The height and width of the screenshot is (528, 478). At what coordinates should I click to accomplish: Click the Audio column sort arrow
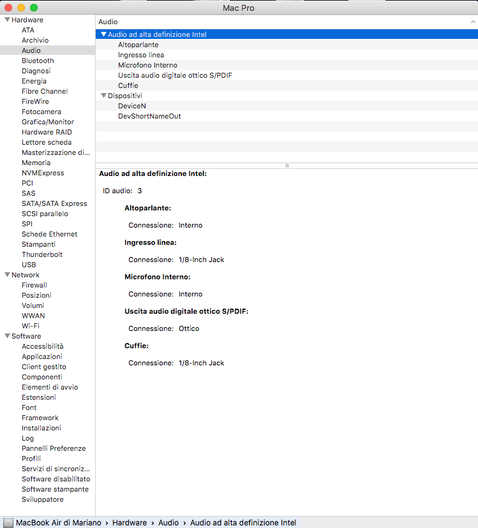tap(472, 22)
